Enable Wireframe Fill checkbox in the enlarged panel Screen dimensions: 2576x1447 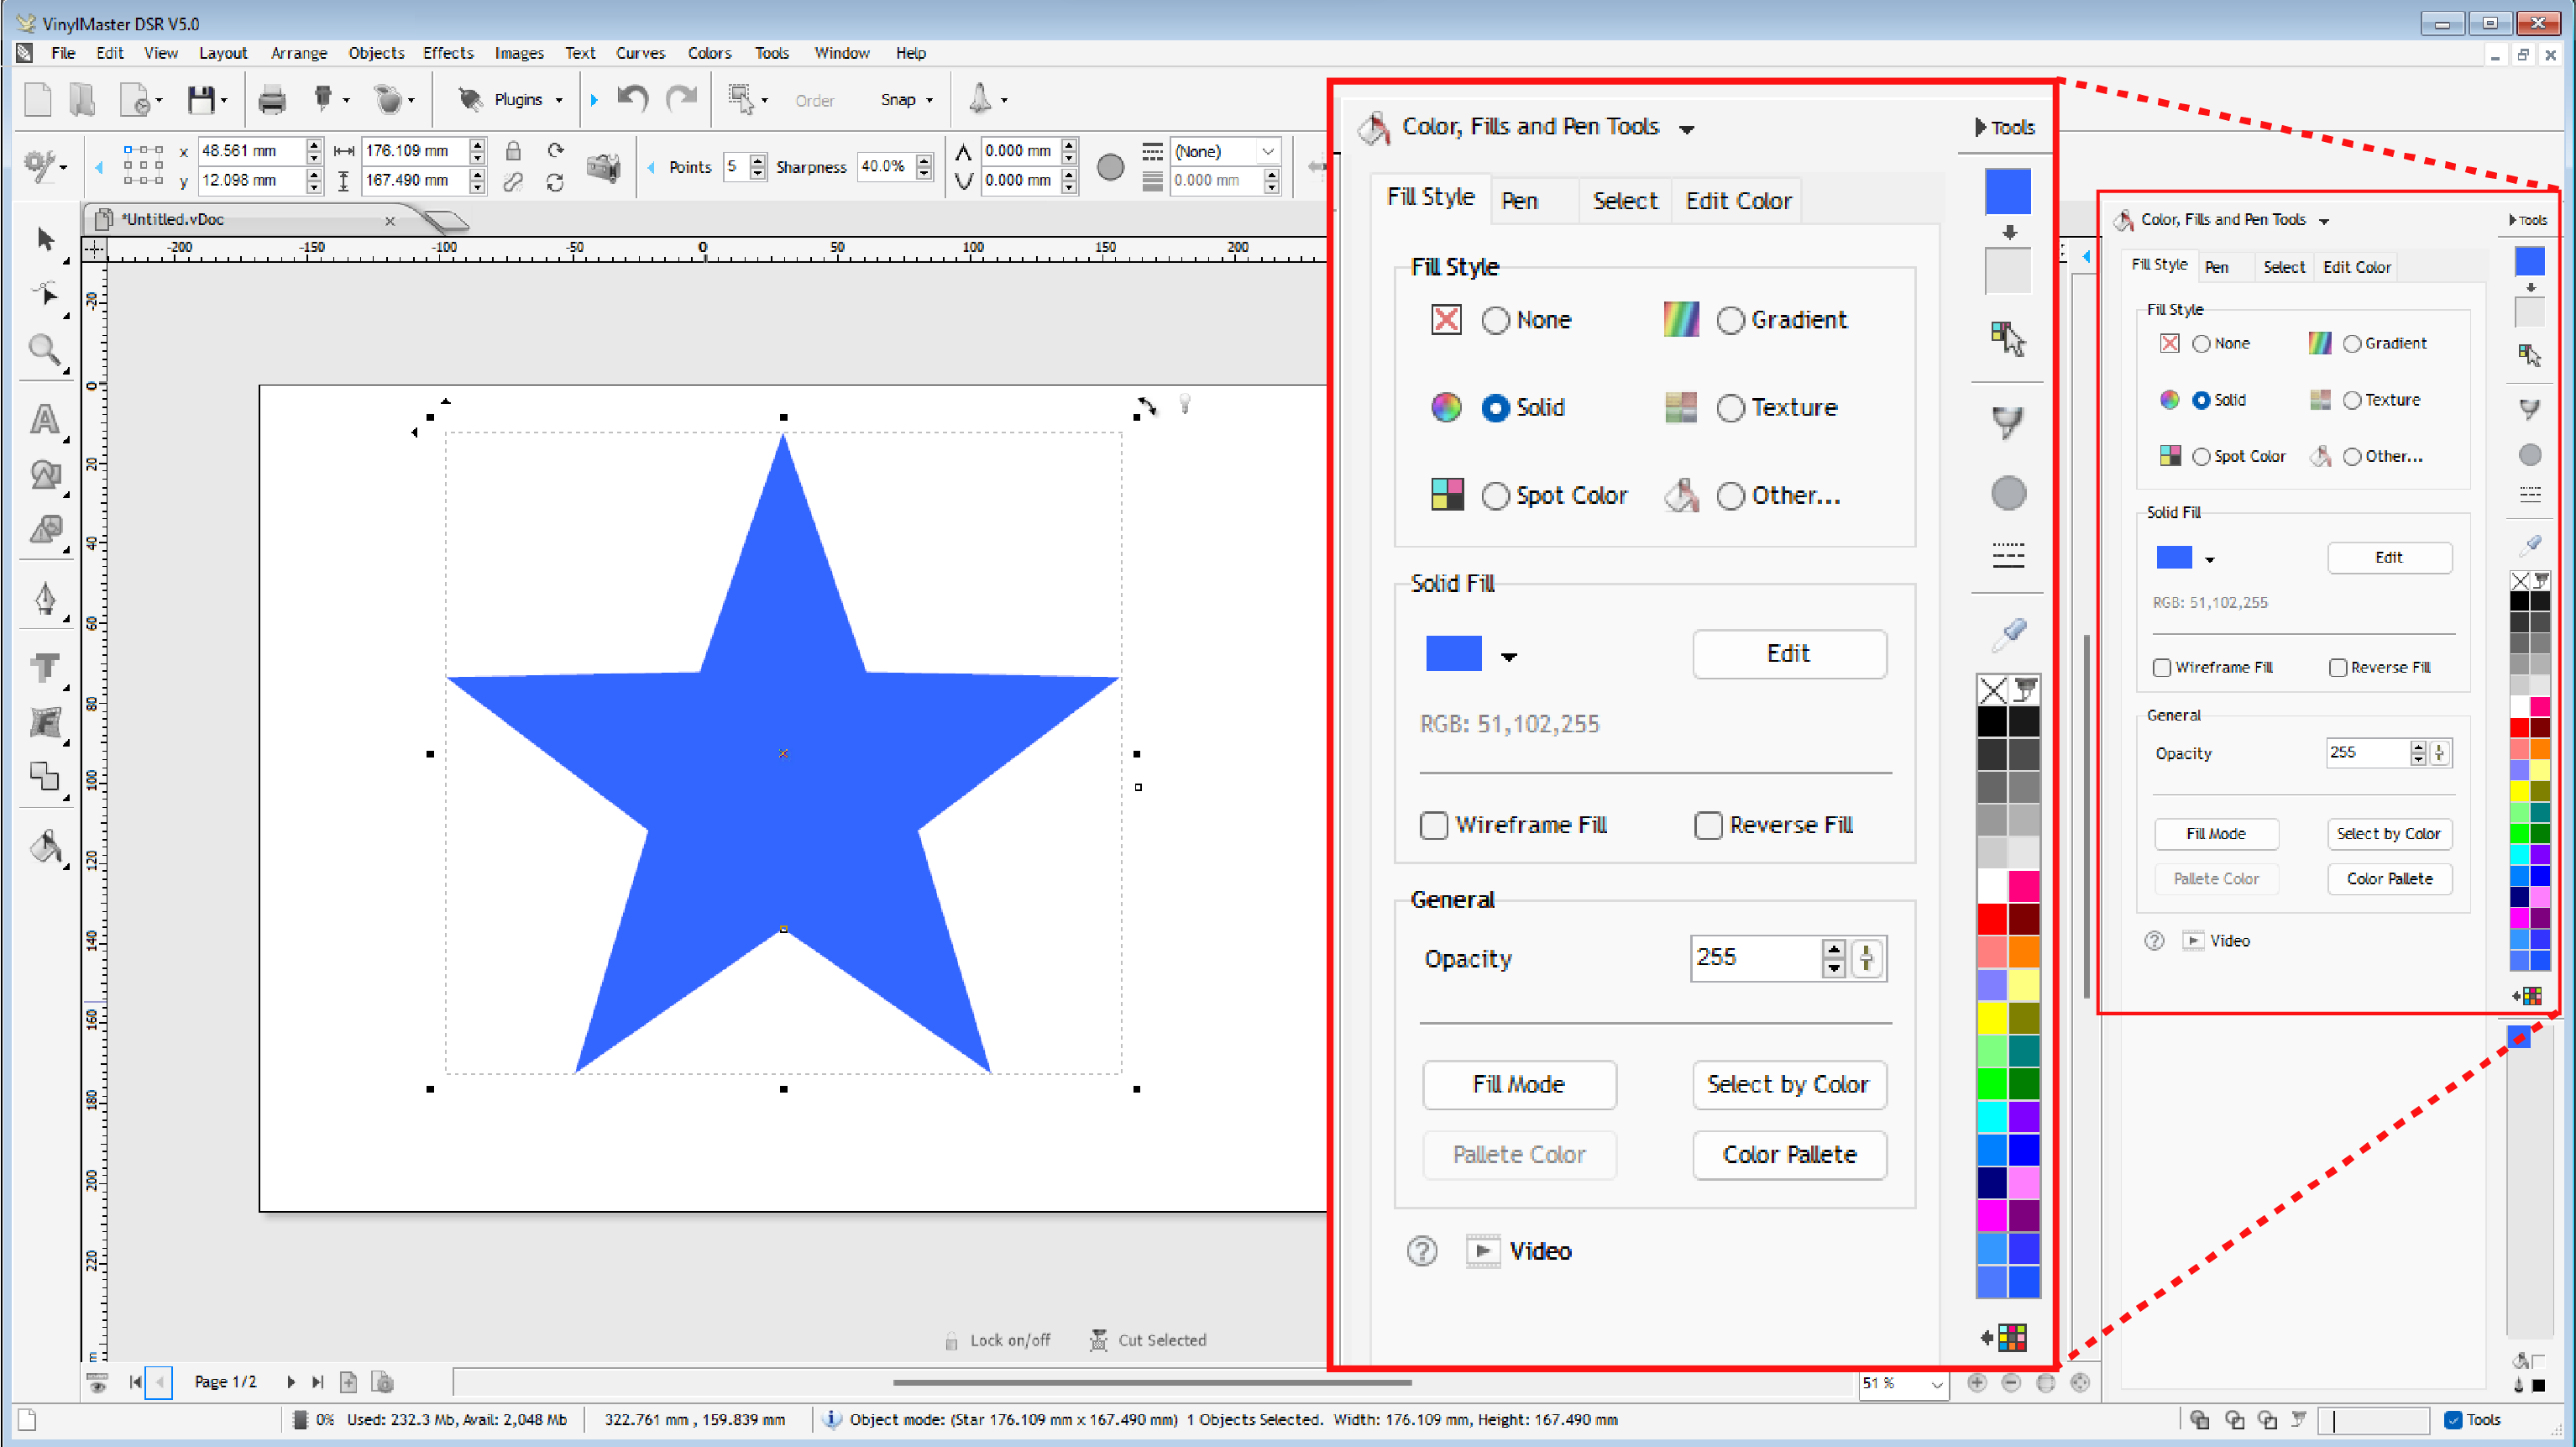coord(1434,825)
